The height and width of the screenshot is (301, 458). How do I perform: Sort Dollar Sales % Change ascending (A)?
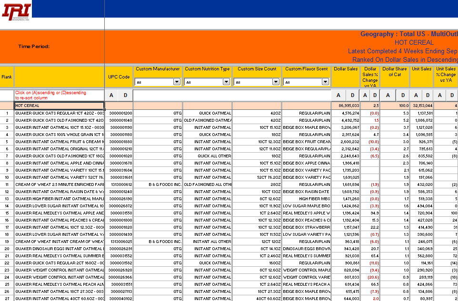(365, 96)
